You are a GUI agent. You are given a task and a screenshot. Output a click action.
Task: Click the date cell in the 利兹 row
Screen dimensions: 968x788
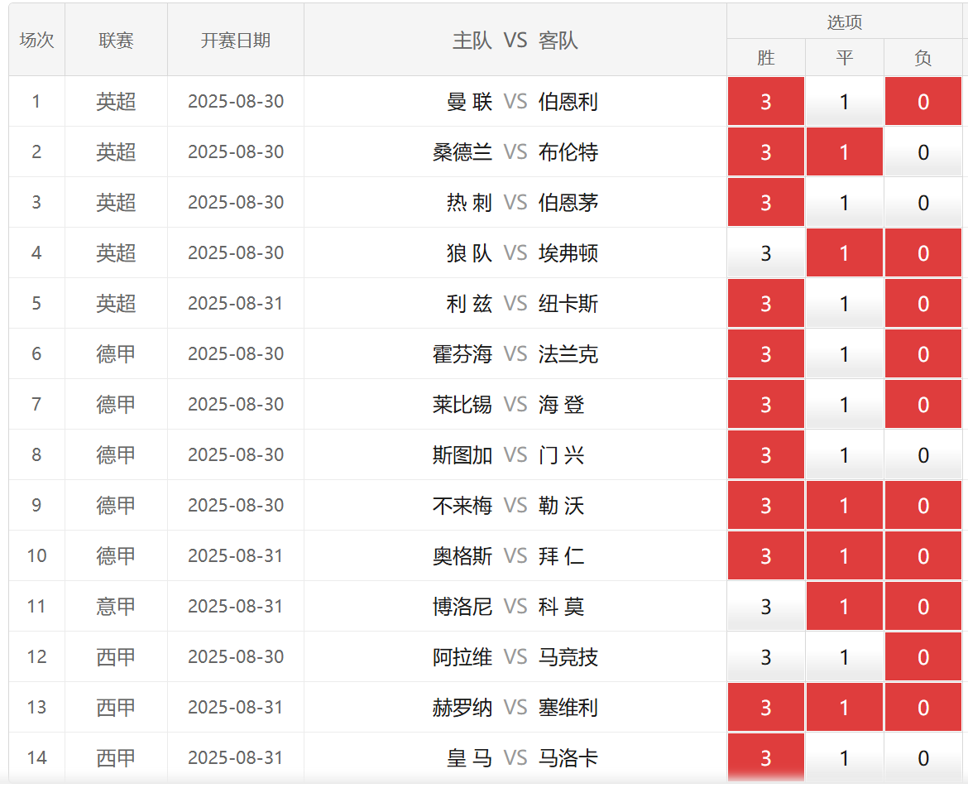[x=236, y=303]
